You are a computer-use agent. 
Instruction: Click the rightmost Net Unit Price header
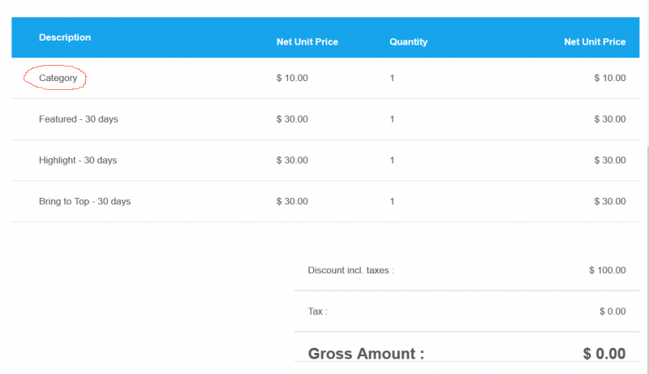[595, 42]
